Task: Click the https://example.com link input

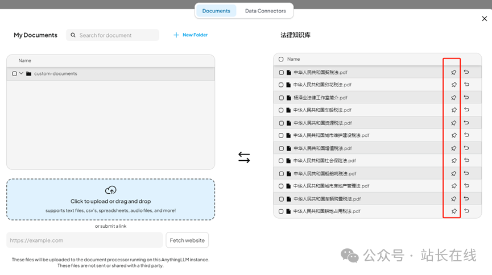Action: pos(85,240)
